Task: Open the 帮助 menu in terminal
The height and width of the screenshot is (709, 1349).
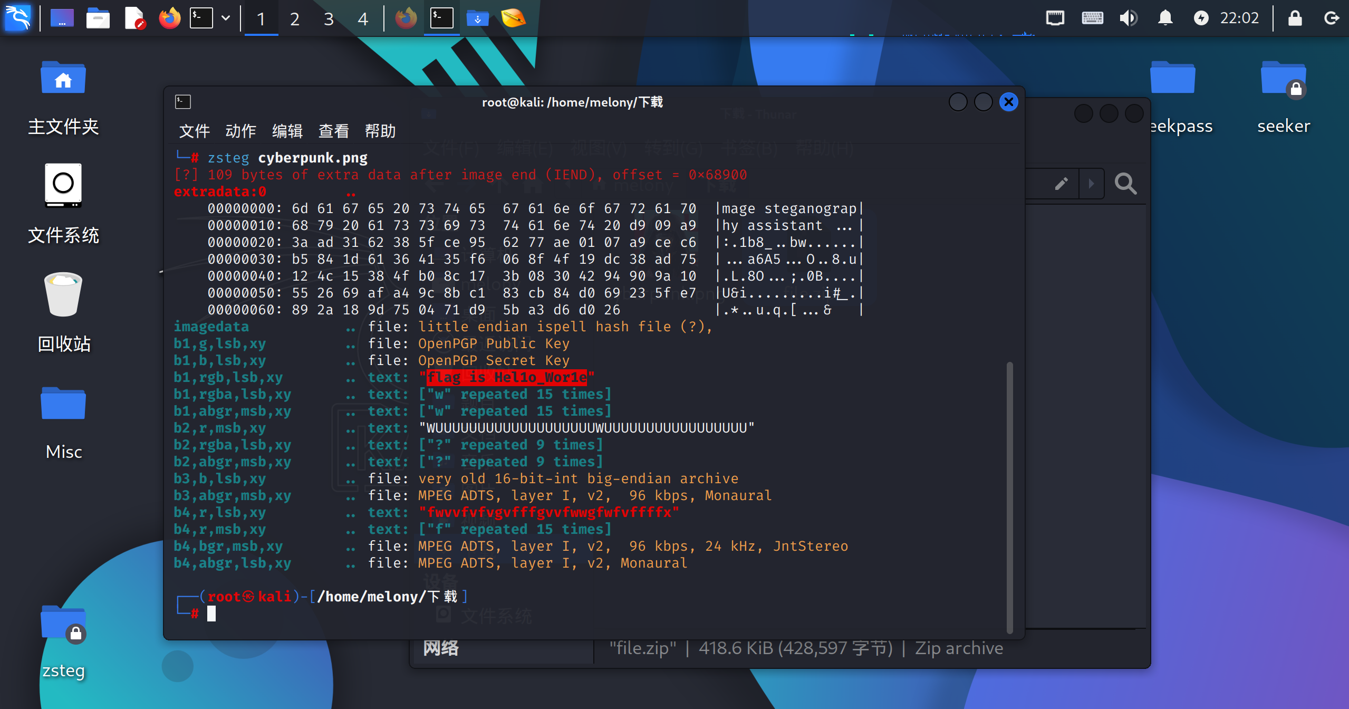Action: [380, 131]
